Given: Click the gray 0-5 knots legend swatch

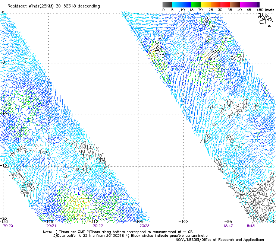Looking at the screenshot, I should 167,4.
